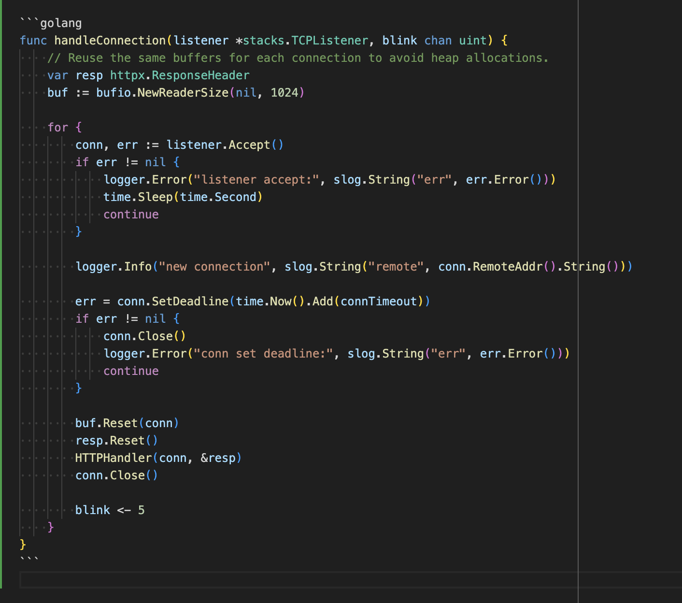Viewport: 682px width, 603px height.
Task: Click the closing yellow function brace
Action: 23,545
